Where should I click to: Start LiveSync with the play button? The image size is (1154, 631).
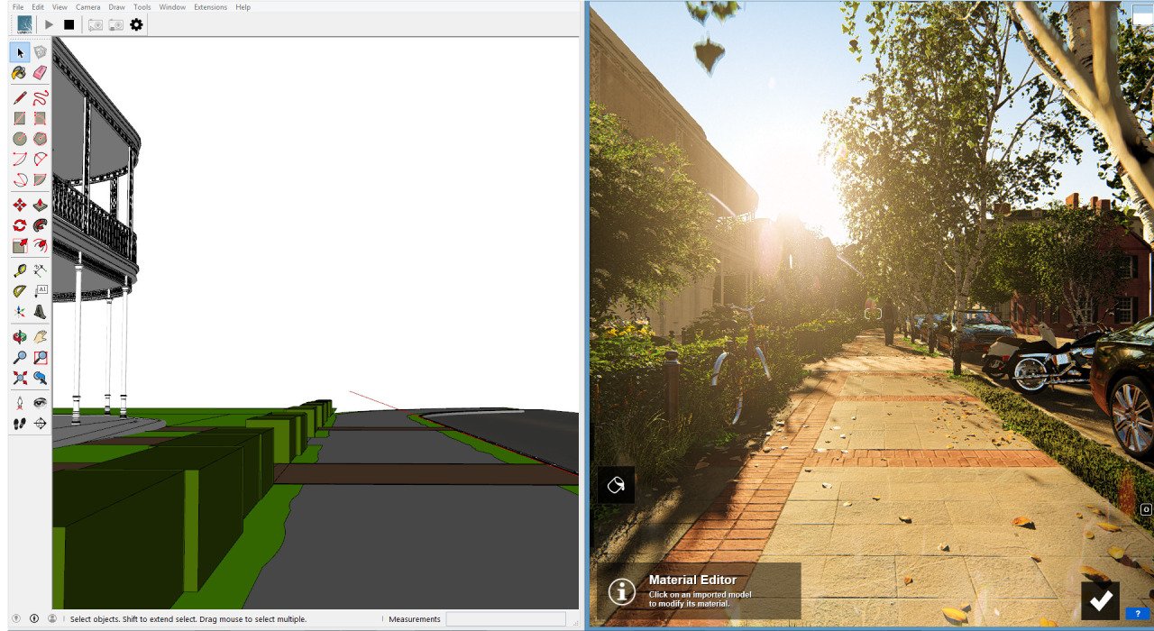49,24
